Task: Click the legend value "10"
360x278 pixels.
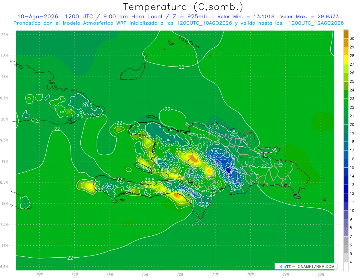Action: pos(352,211)
